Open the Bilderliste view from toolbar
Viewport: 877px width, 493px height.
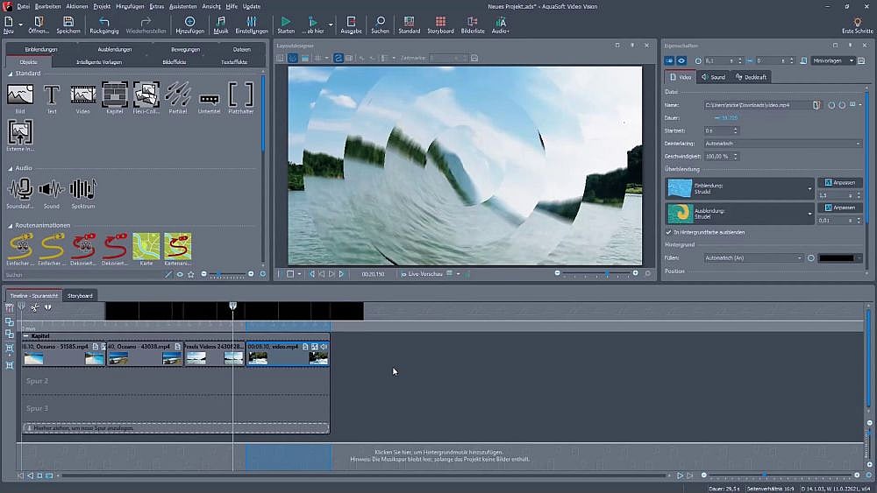click(x=472, y=24)
